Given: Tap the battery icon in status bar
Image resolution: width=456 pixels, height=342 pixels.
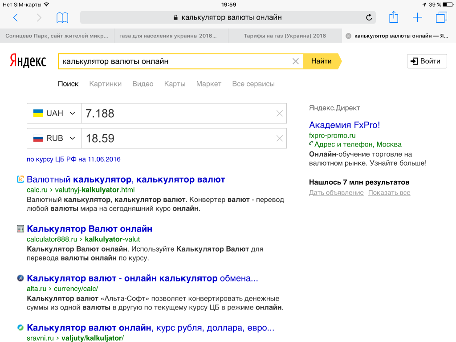Looking at the screenshot, I should pyautogui.click(x=448, y=4).
